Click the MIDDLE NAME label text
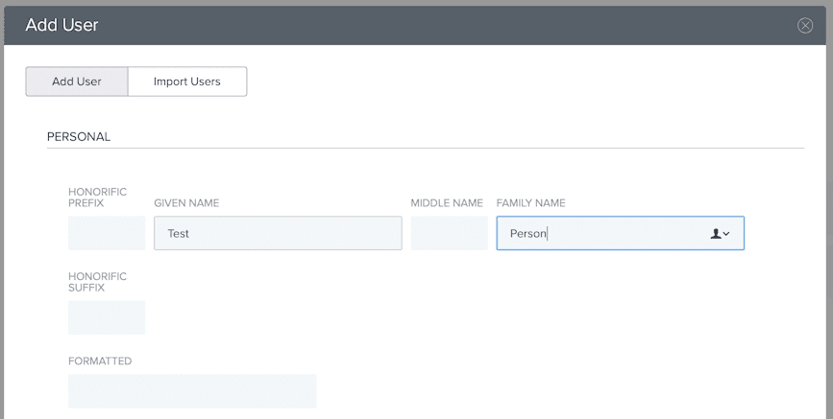833x419 pixels. 446,203
